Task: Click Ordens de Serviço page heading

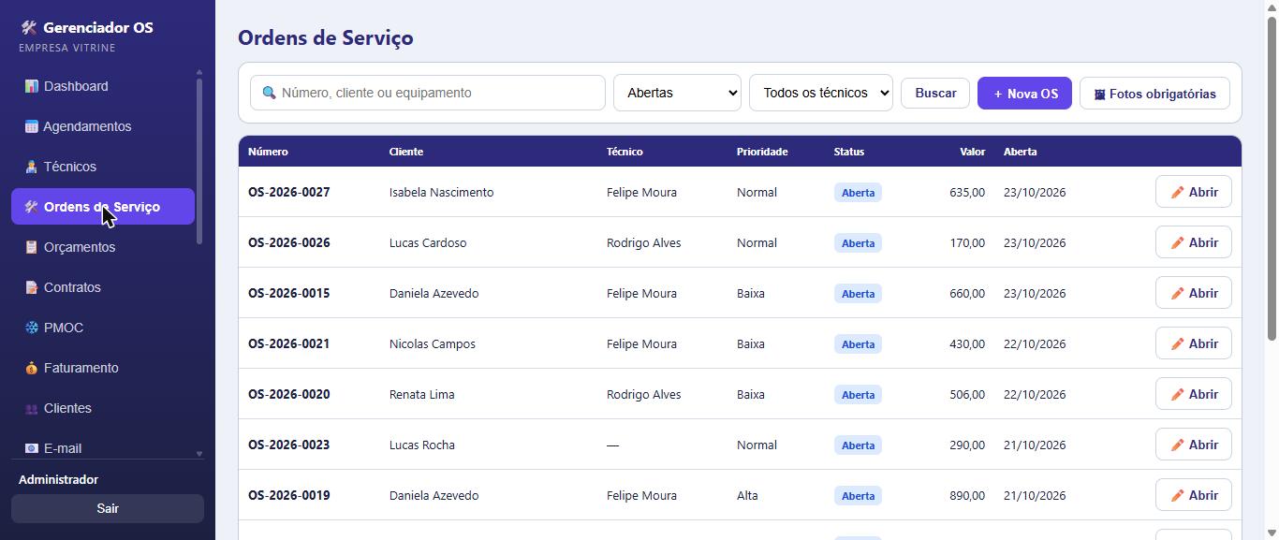Action: pos(326,37)
